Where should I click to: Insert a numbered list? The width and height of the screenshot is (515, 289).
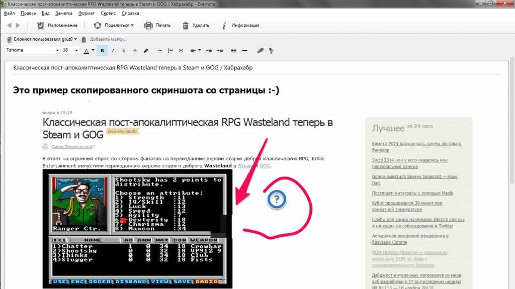point(170,50)
